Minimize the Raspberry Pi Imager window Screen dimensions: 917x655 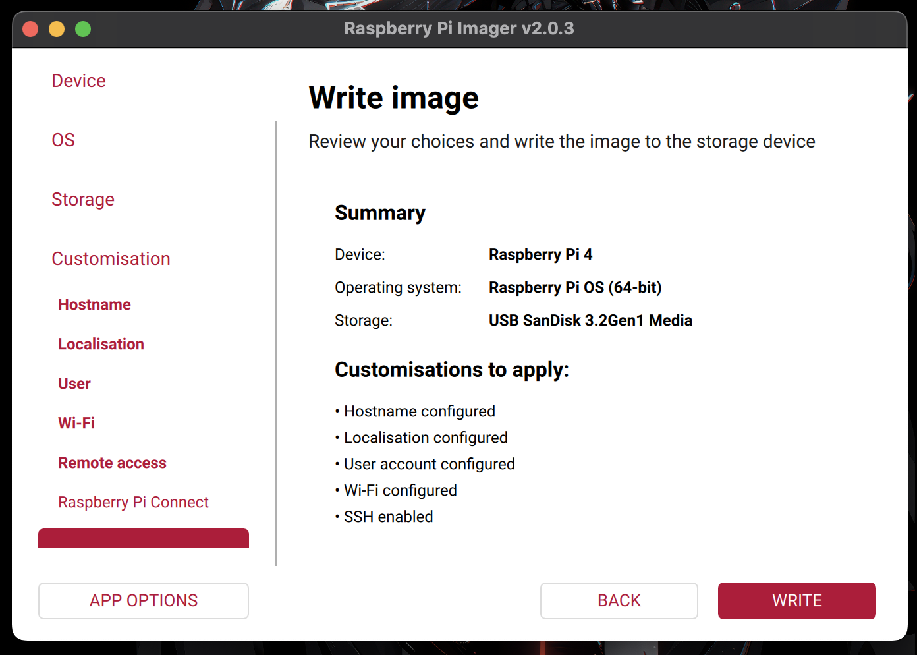[x=57, y=29]
